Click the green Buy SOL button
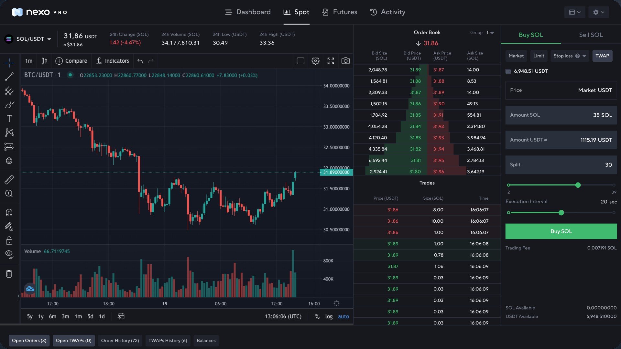This screenshot has height=349, width=621. [x=561, y=231]
